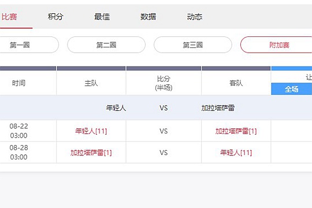Open away team 加拉塔萨雷[1] link in 08-22 match
Image resolution: width=312 pixels, height=208 pixels.
point(236,131)
